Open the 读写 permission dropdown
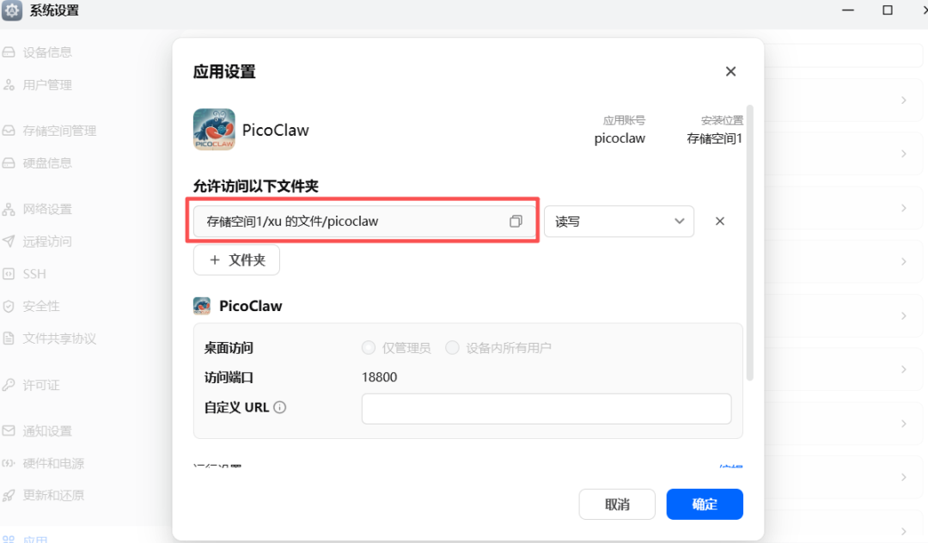The image size is (928, 543). [x=619, y=221]
